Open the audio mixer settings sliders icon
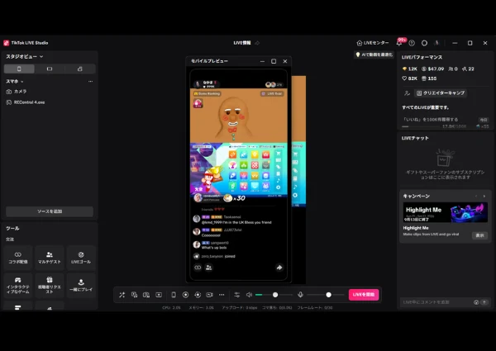This screenshot has height=351, width=496. [x=237, y=295]
